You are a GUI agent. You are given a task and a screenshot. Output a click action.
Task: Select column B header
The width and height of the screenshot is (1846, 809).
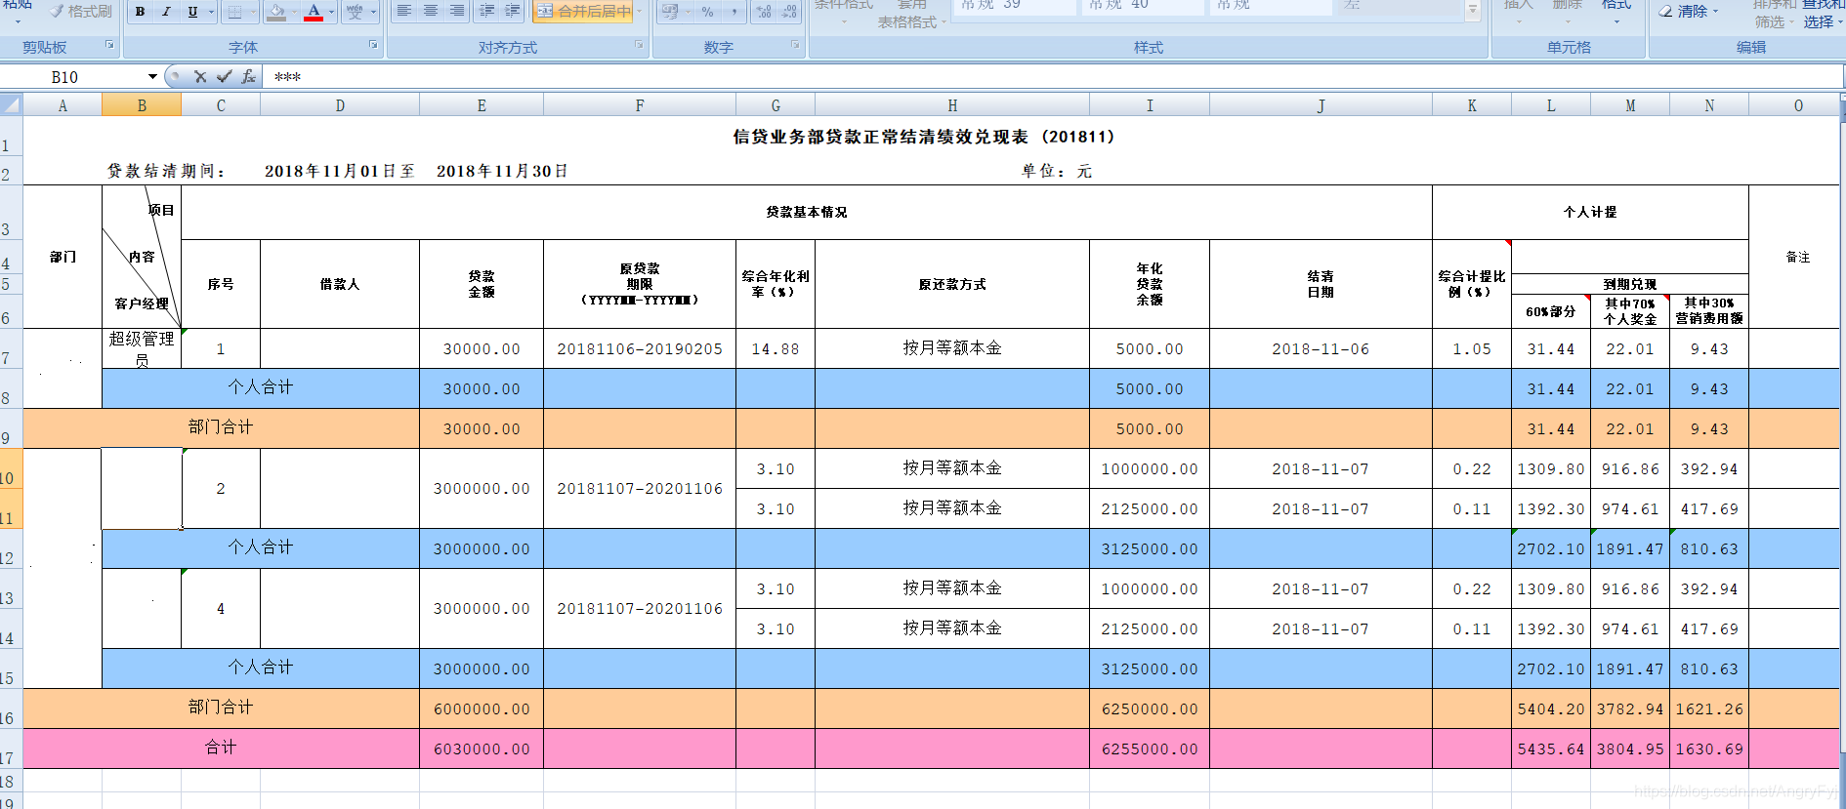pyautogui.click(x=142, y=105)
